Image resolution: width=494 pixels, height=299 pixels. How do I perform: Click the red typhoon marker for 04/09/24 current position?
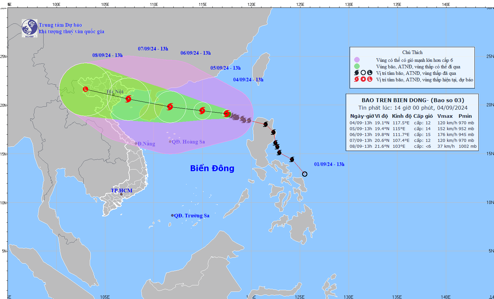[x=227, y=114]
